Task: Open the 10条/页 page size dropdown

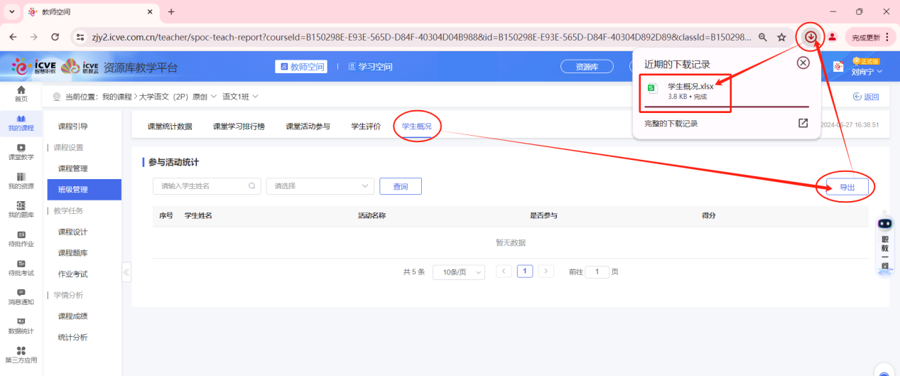Action: tap(458, 272)
